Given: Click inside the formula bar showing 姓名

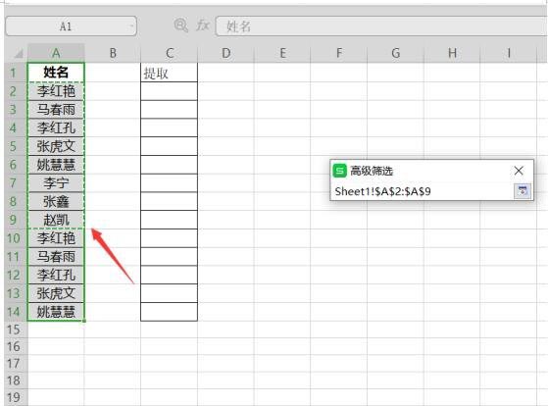Looking at the screenshot, I should pyautogui.click(x=381, y=26).
